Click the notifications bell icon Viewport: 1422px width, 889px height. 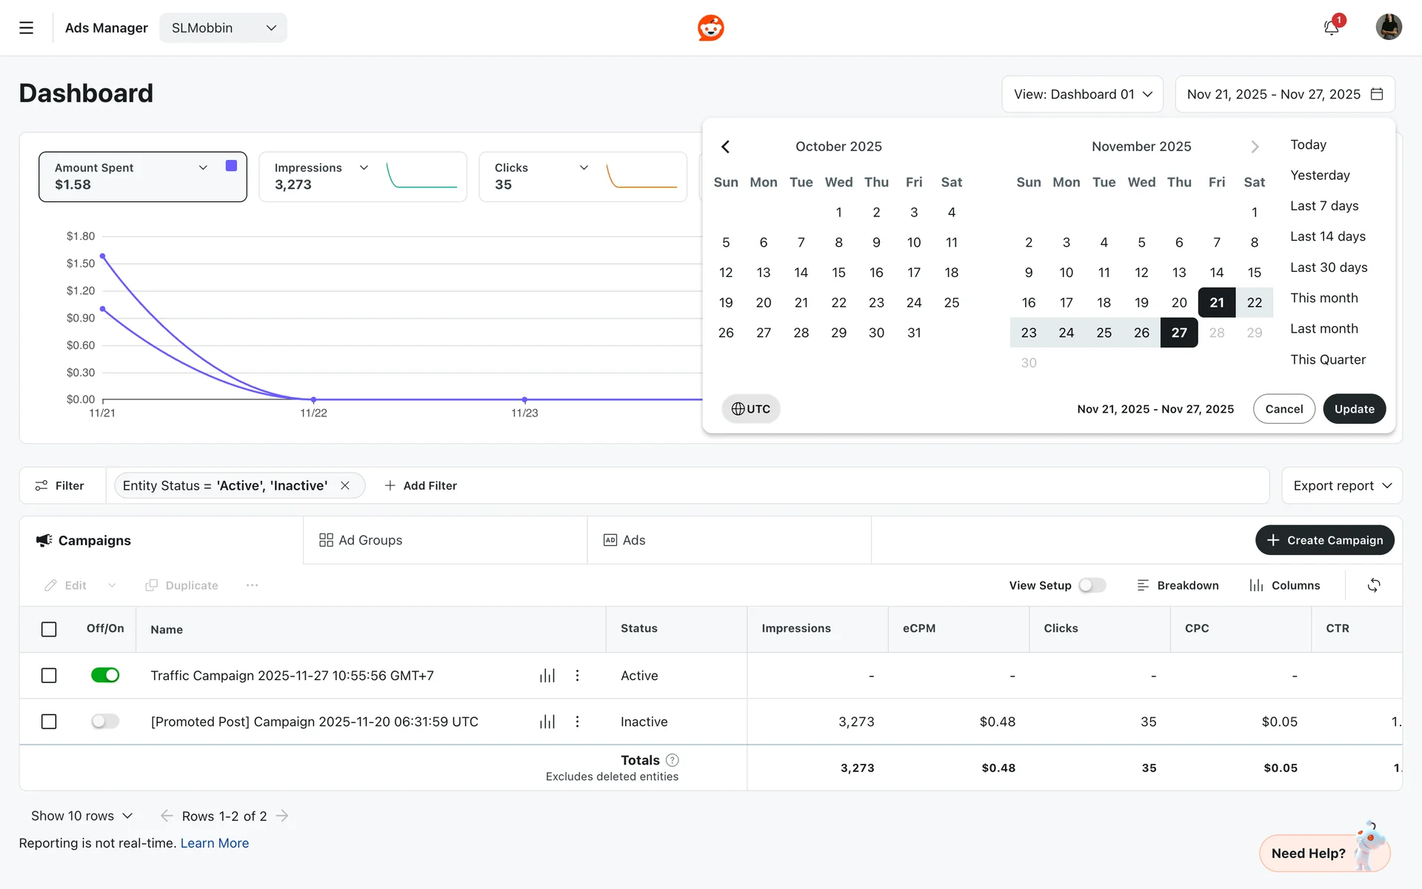pos(1331,28)
